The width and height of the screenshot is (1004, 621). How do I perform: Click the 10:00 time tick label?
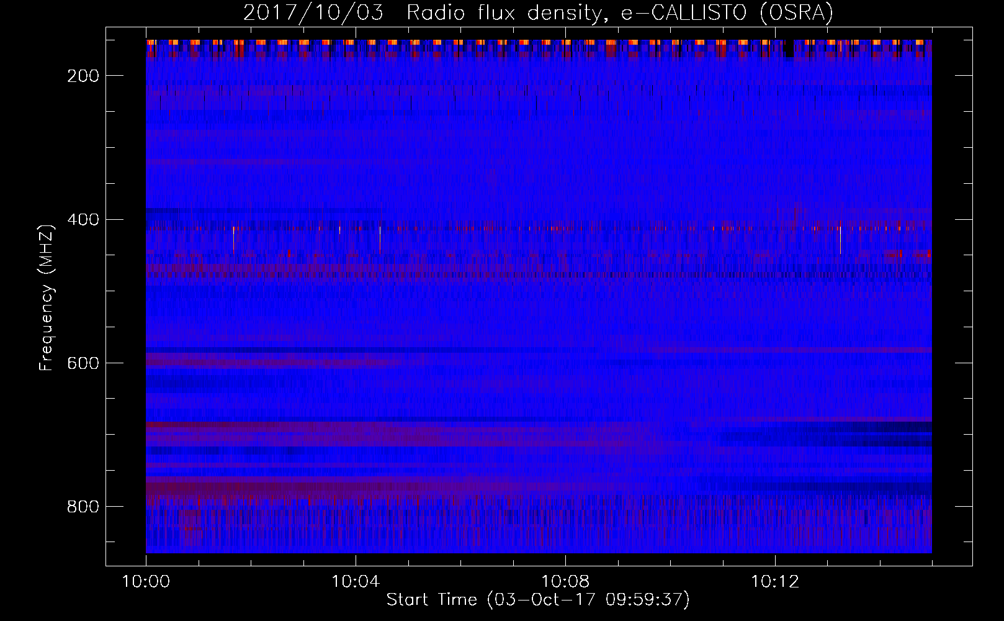[146, 582]
